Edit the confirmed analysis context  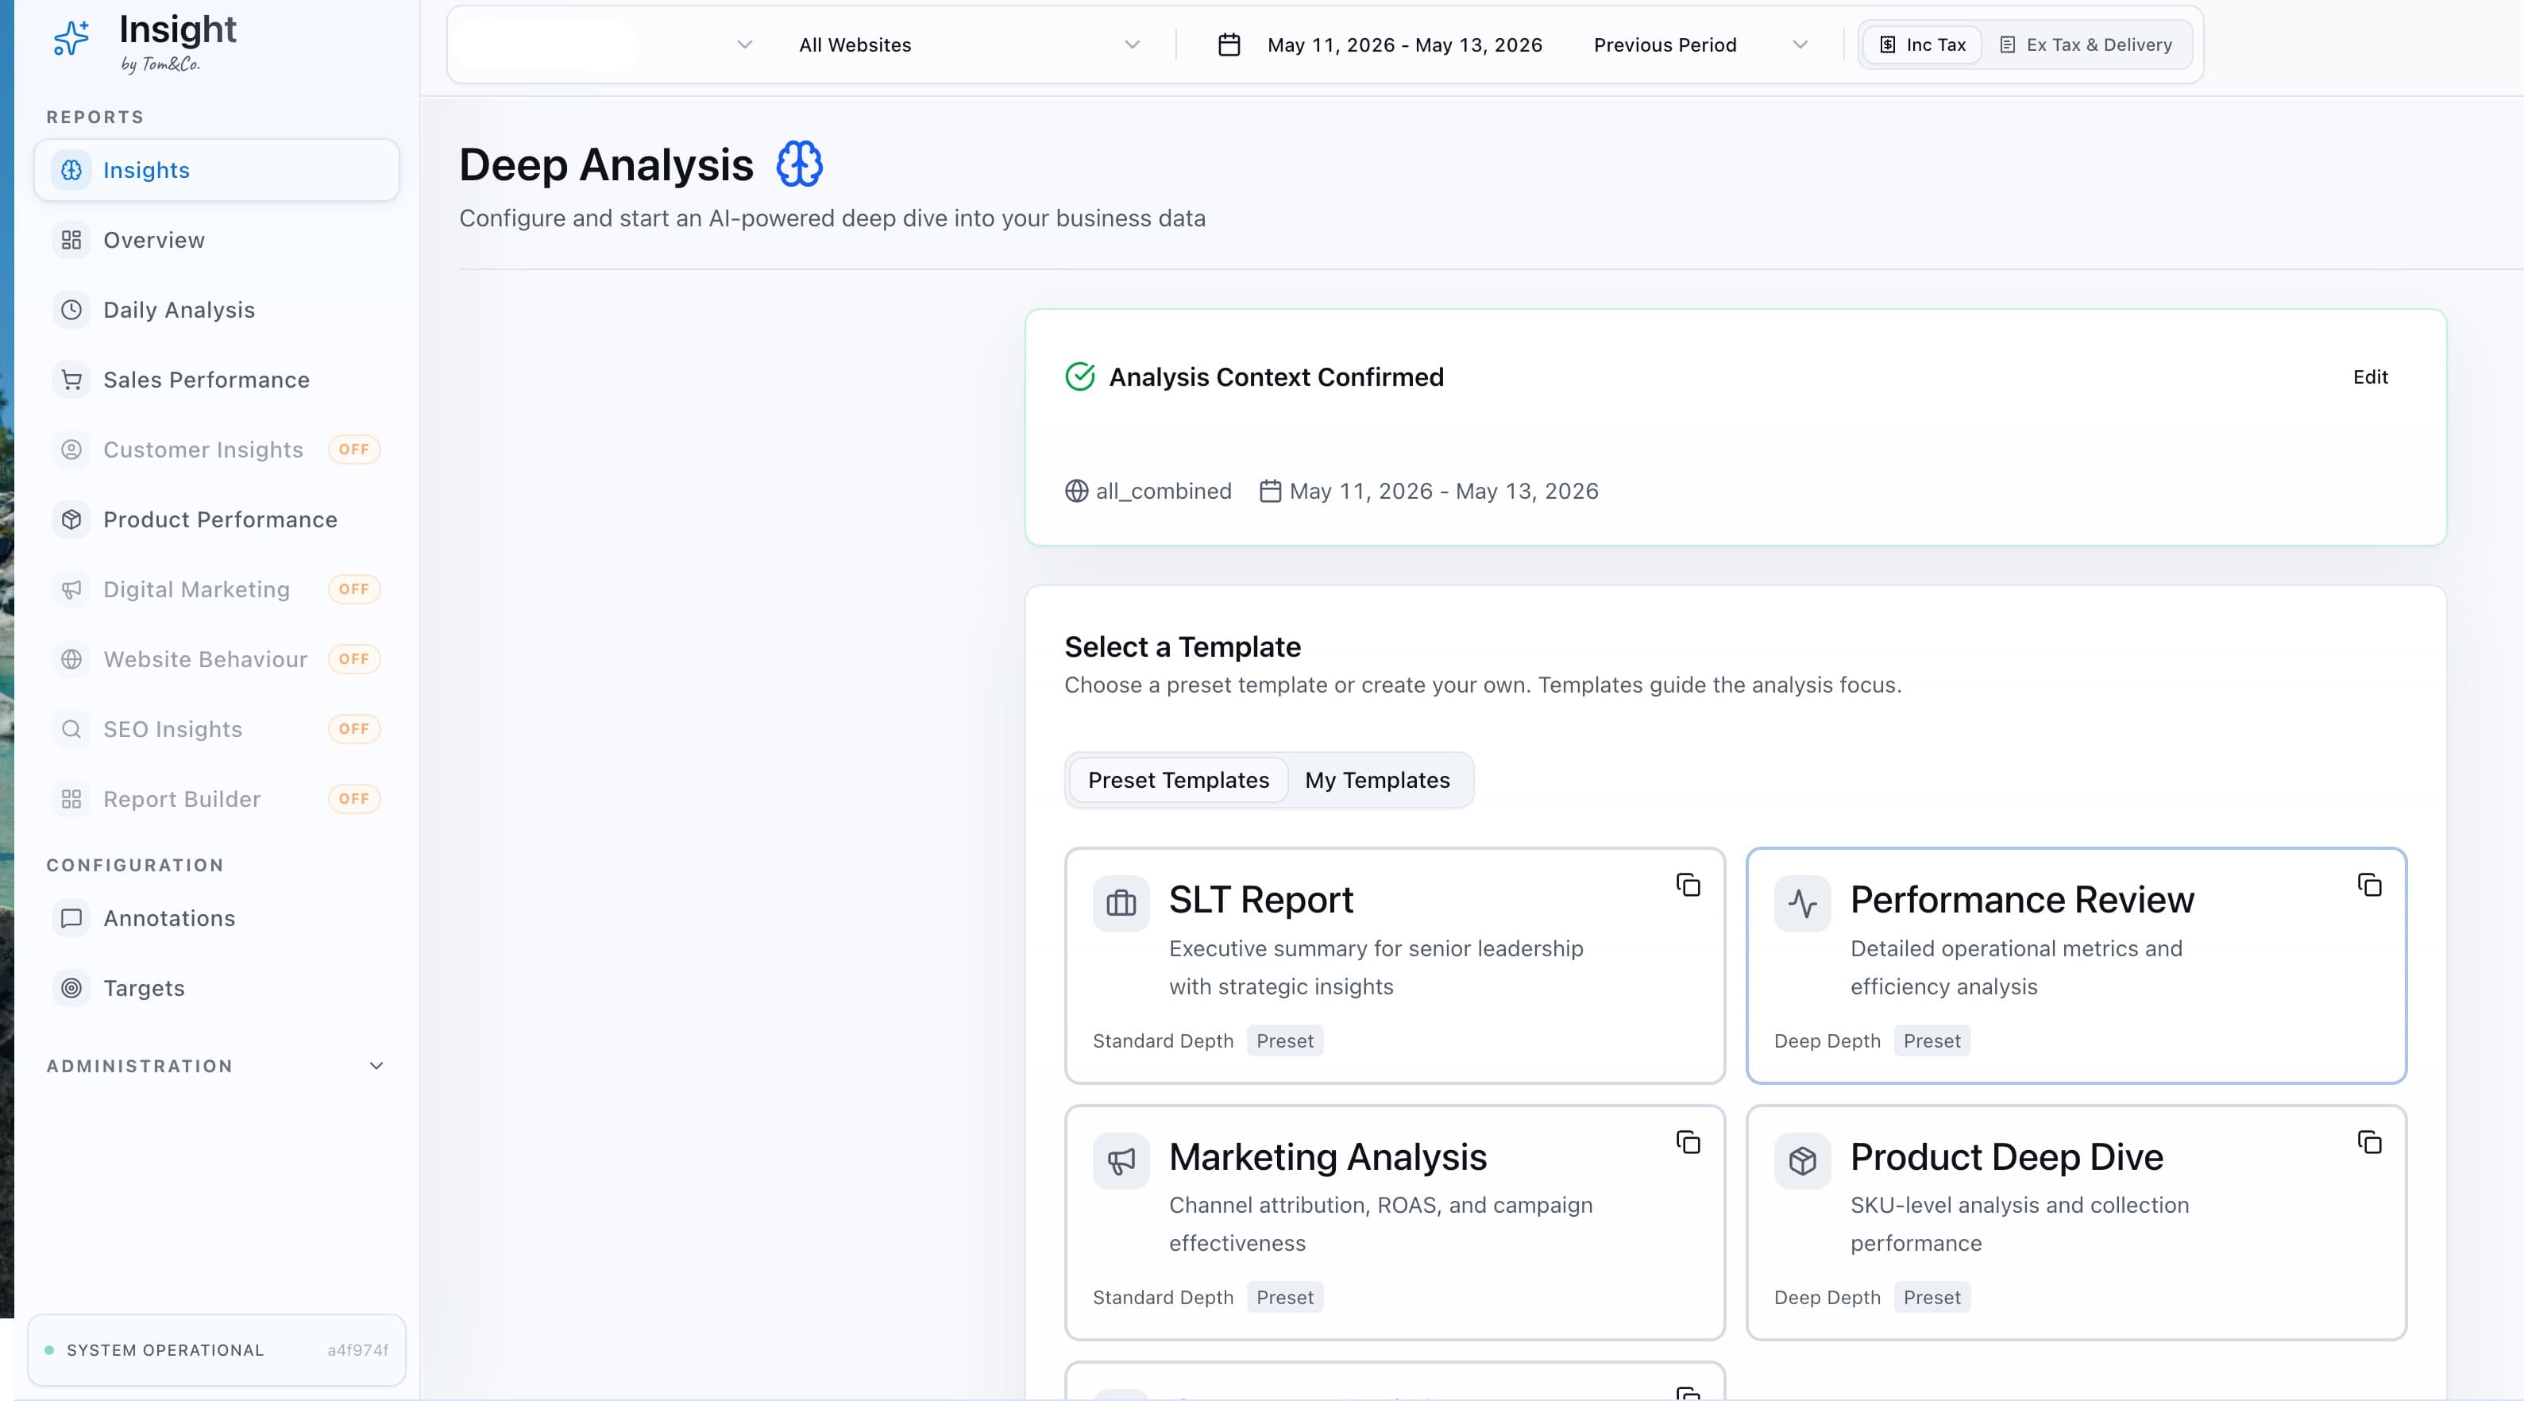(x=2370, y=377)
